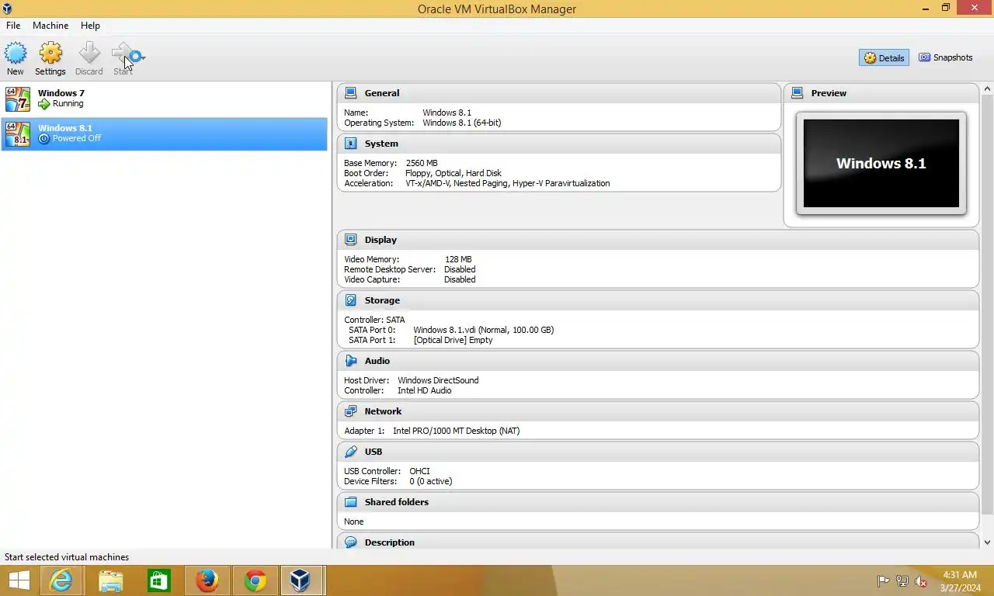Image resolution: width=994 pixels, height=596 pixels.
Task: Open File Explorer from the taskbar
Action: [x=110, y=580]
